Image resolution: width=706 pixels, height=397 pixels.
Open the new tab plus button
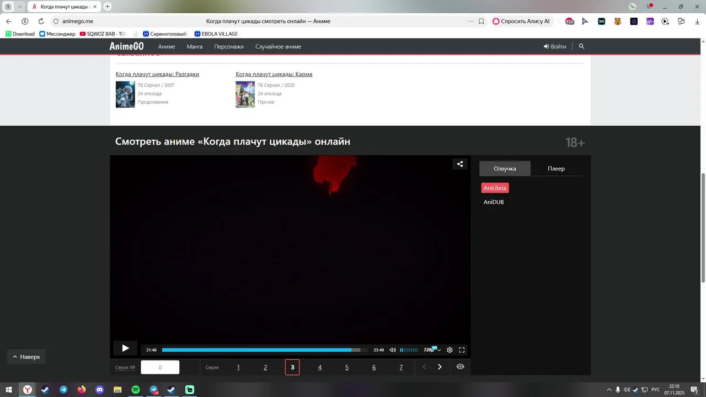click(108, 7)
